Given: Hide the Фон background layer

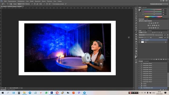Looking at the screenshot, I should click(x=139, y=42).
